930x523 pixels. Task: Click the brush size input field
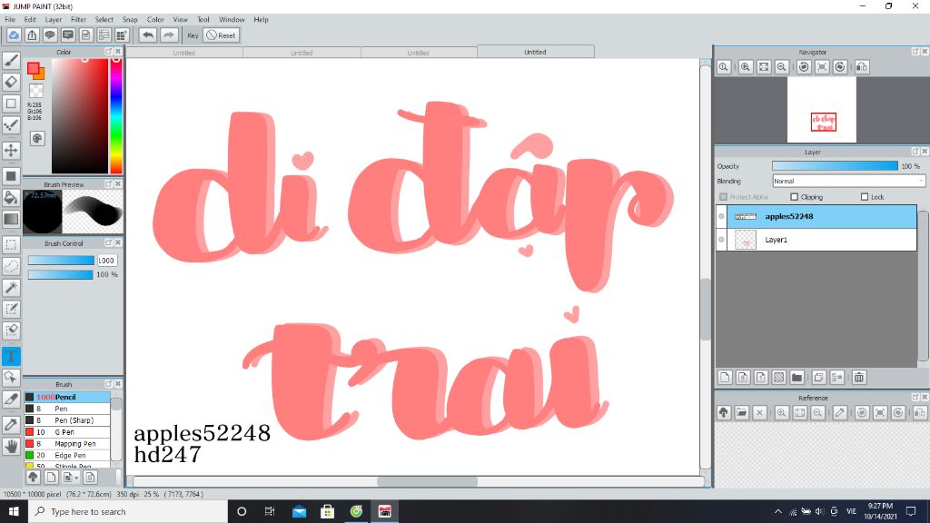pos(107,261)
